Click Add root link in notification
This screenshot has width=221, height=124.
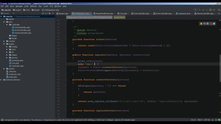point(101,120)
